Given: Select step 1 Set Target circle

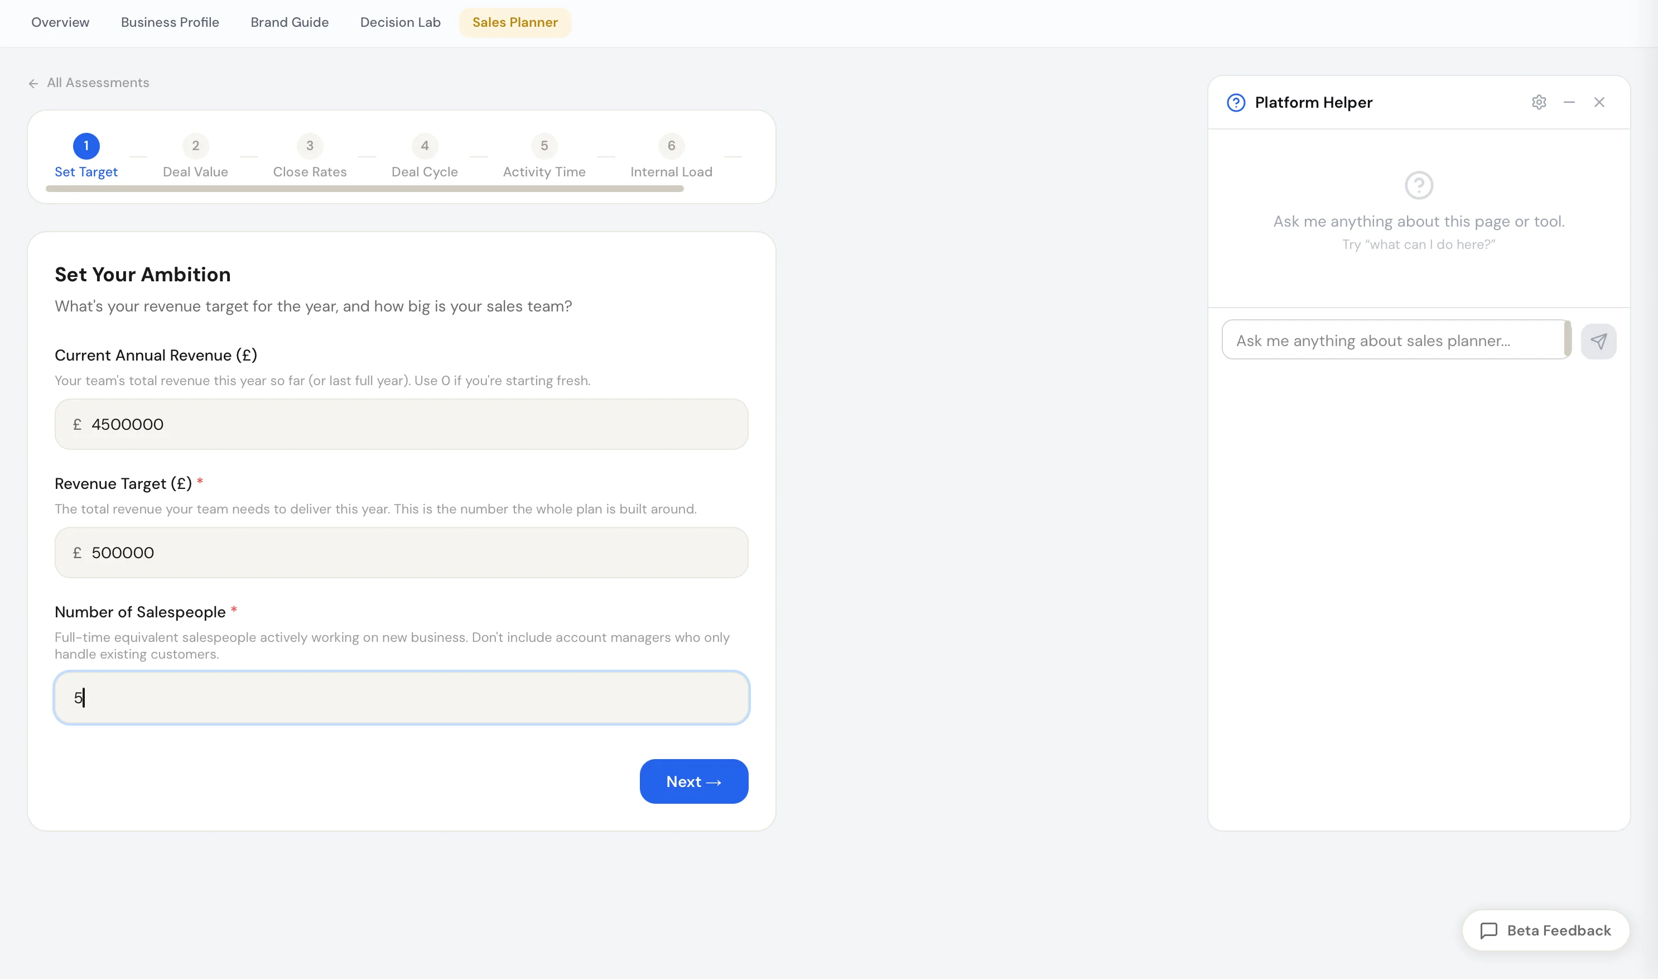Looking at the screenshot, I should click(x=86, y=146).
